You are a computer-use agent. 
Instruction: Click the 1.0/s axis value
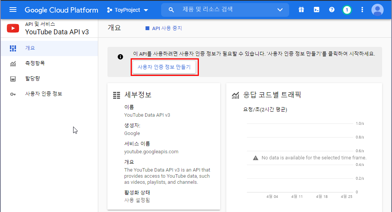click(x=360, y=124)
